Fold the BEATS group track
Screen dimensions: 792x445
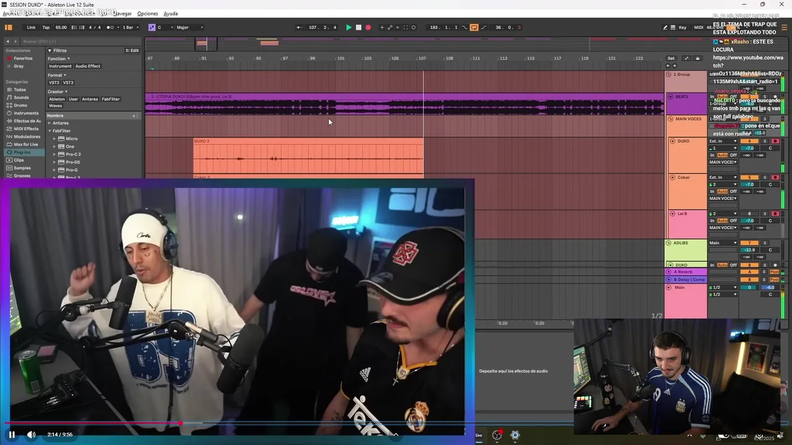[670, 96]
